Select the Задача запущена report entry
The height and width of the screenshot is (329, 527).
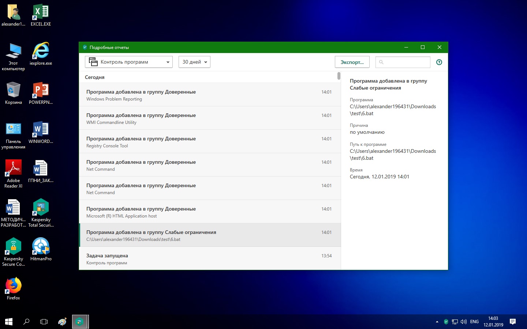[x=209, y=259]
